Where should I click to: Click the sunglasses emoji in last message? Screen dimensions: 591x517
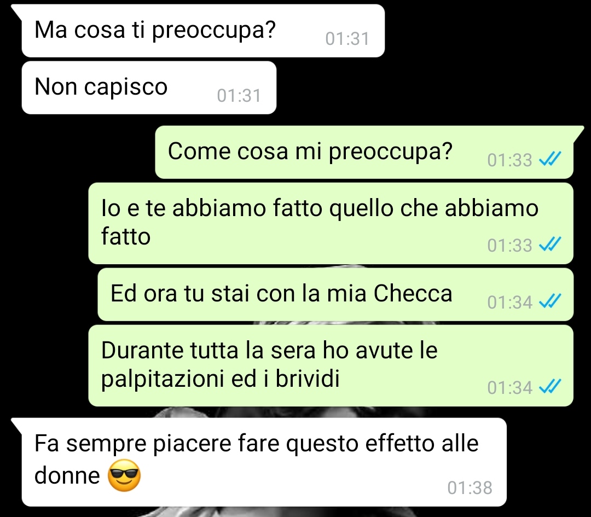124,475
